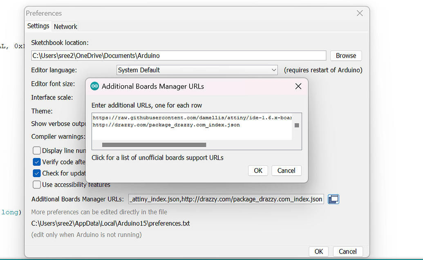Open the unofficial boards support URLs list
The height and width of the screenshot is (260, 423).
[x=157, y=158]
